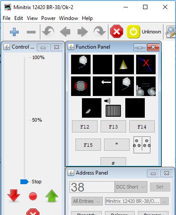Click the Set address button

pos(160,187)
